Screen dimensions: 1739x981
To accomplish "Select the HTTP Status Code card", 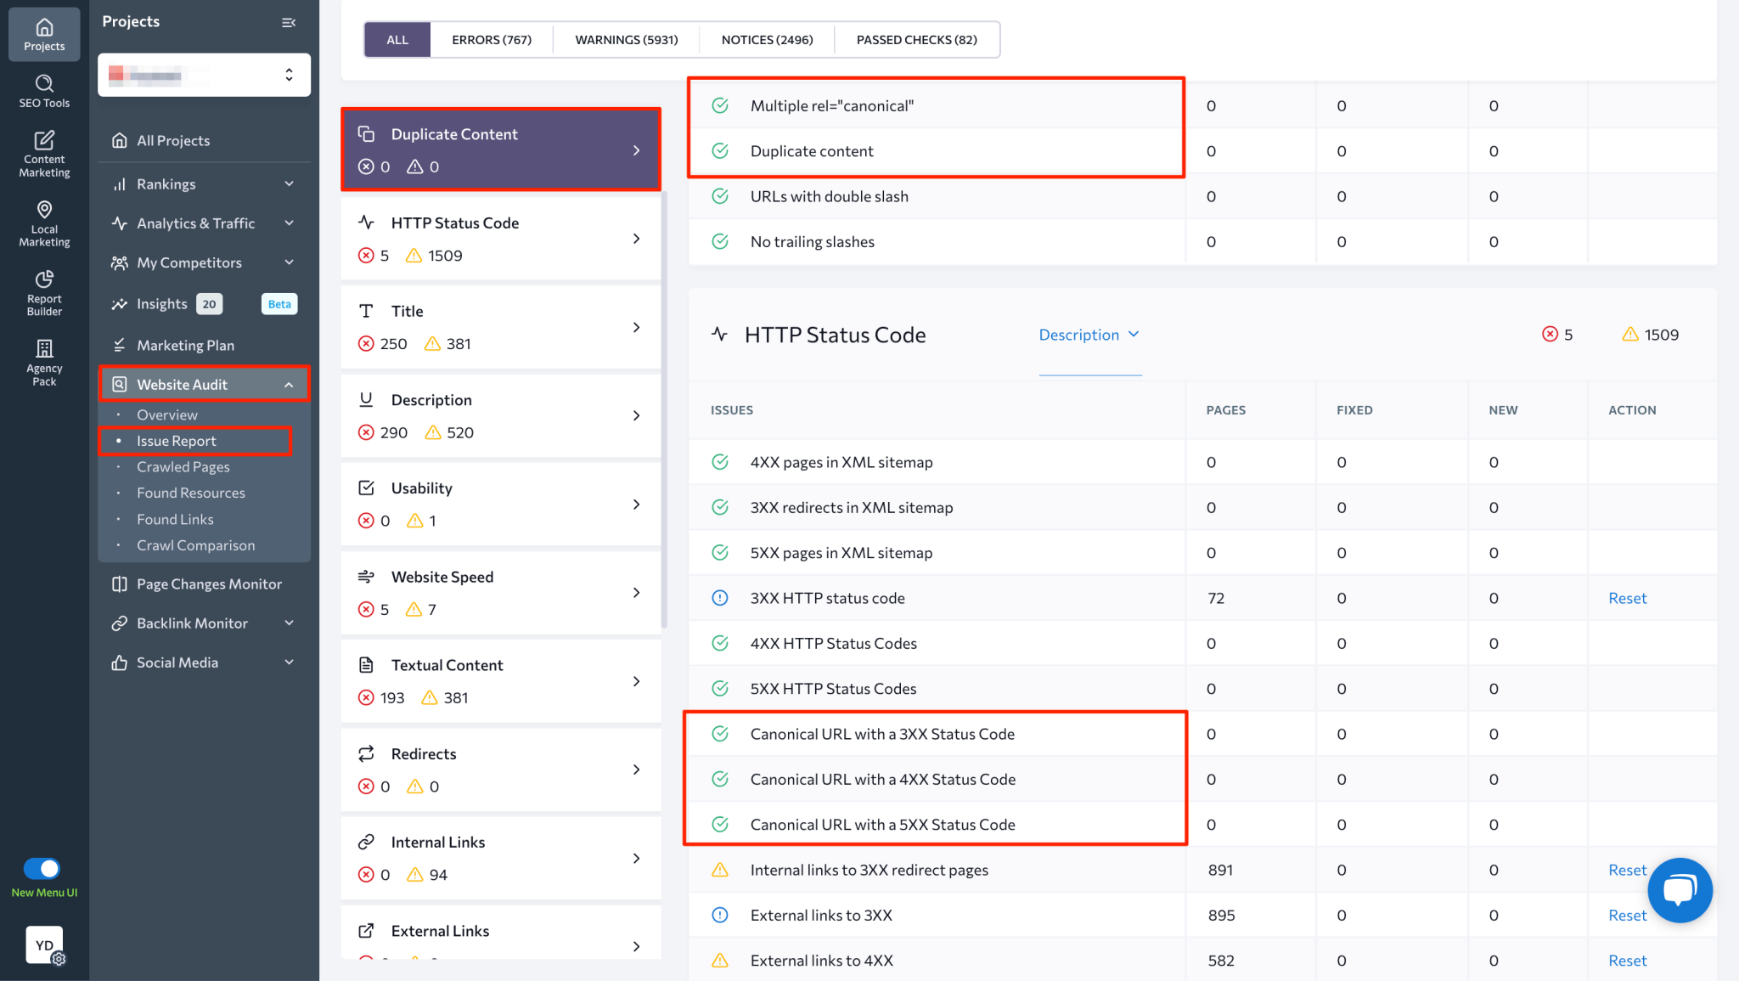I will (500, 238).
